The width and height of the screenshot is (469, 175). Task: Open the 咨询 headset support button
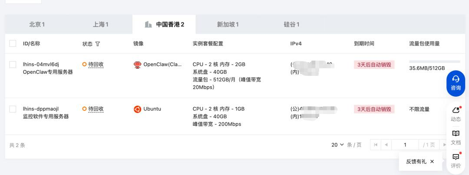(x=456, y=83)
